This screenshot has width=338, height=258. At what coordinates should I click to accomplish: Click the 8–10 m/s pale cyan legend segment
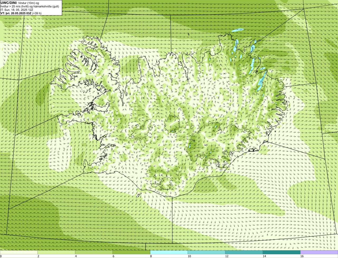pos(169,252)
